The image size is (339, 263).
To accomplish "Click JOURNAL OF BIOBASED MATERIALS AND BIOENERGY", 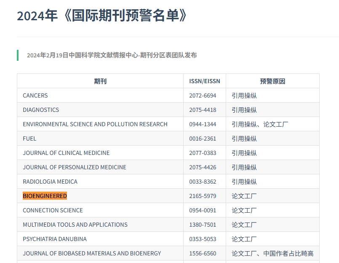I will [x=92, y=253].
